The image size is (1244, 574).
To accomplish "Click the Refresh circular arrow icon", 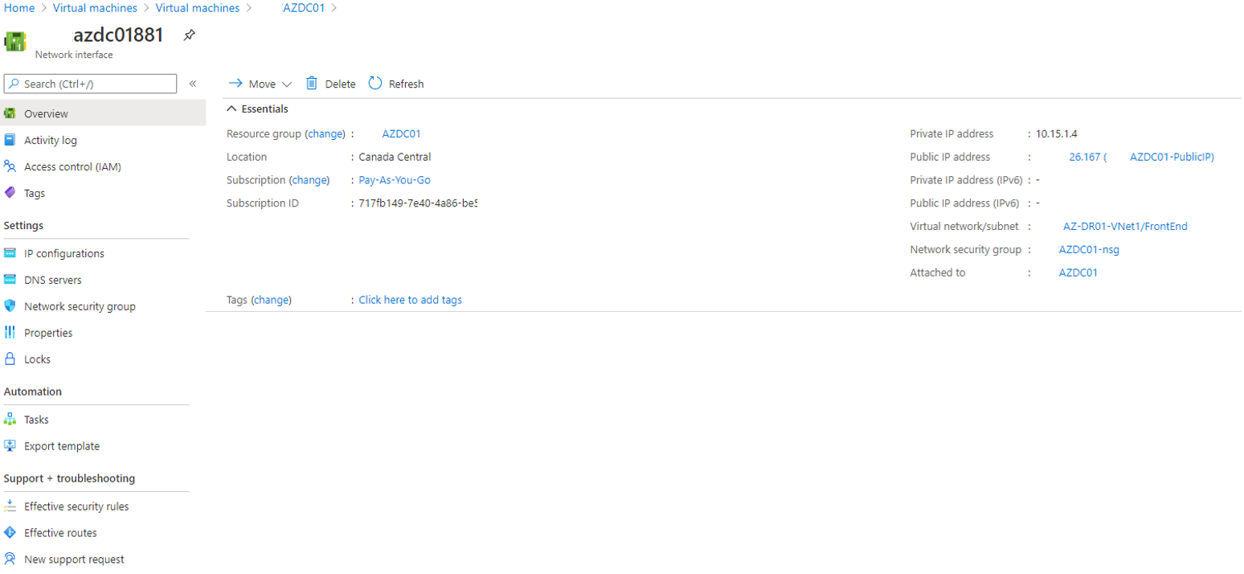I will click(375, 84).
